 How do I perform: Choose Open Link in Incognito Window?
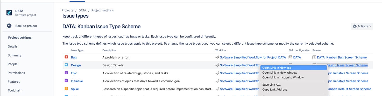[x=293, y=77]
